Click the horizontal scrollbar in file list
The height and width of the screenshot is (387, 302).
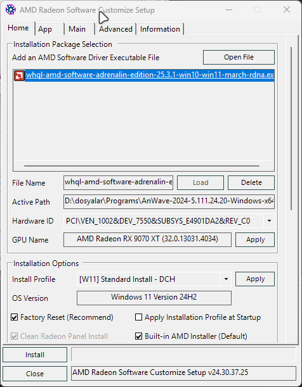click(141, 166)
